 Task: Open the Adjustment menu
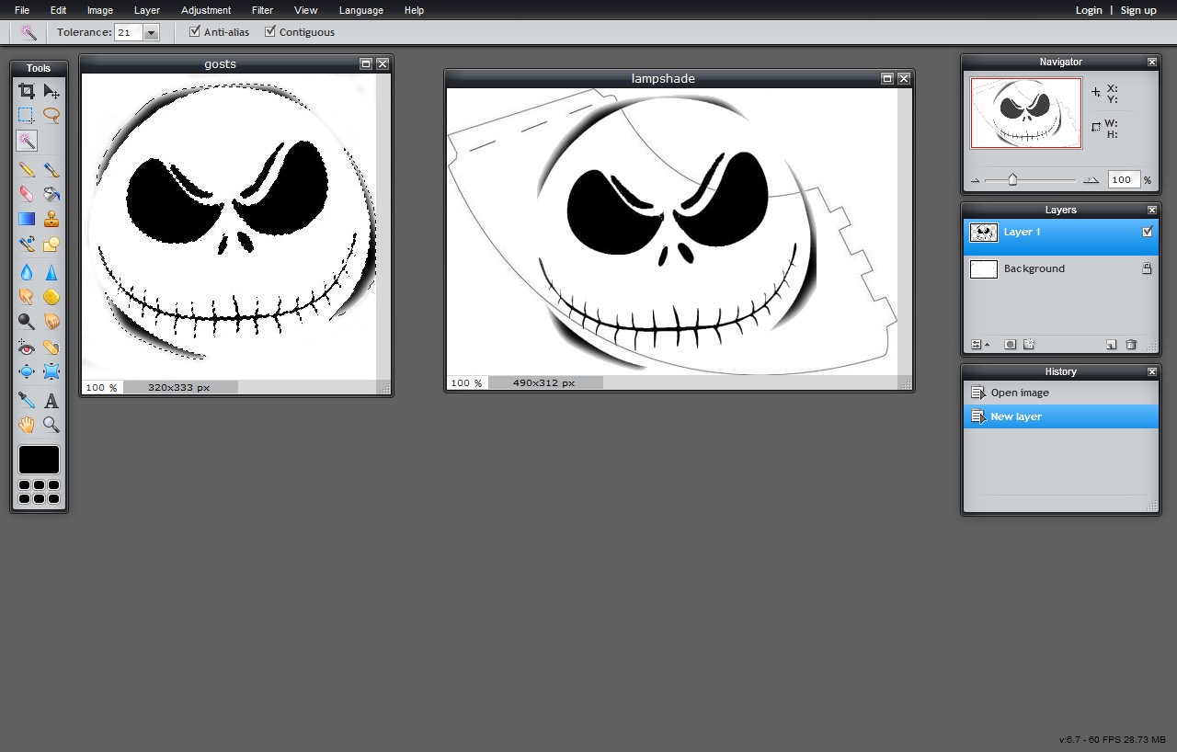206,10
